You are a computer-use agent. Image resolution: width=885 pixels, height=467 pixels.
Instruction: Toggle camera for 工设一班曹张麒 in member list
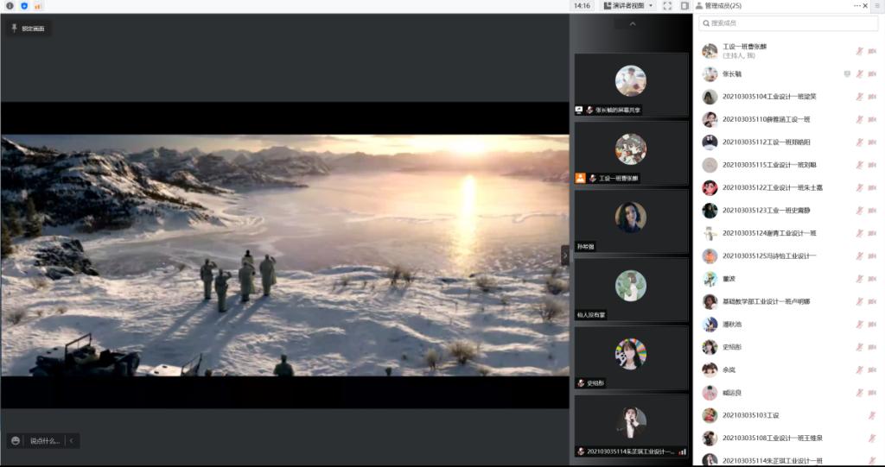872,51
